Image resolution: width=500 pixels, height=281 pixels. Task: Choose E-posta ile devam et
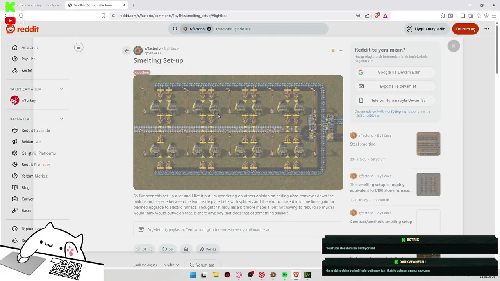pos(395,86)
